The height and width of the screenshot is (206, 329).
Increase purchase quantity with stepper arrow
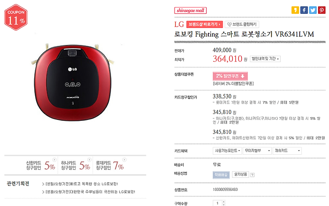point(223,201)
